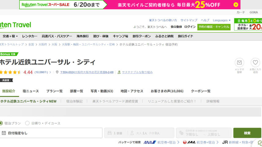Open the 海外旅行 menu item
This screenshot has height=147, width=262.
click(x=83, y=36)
